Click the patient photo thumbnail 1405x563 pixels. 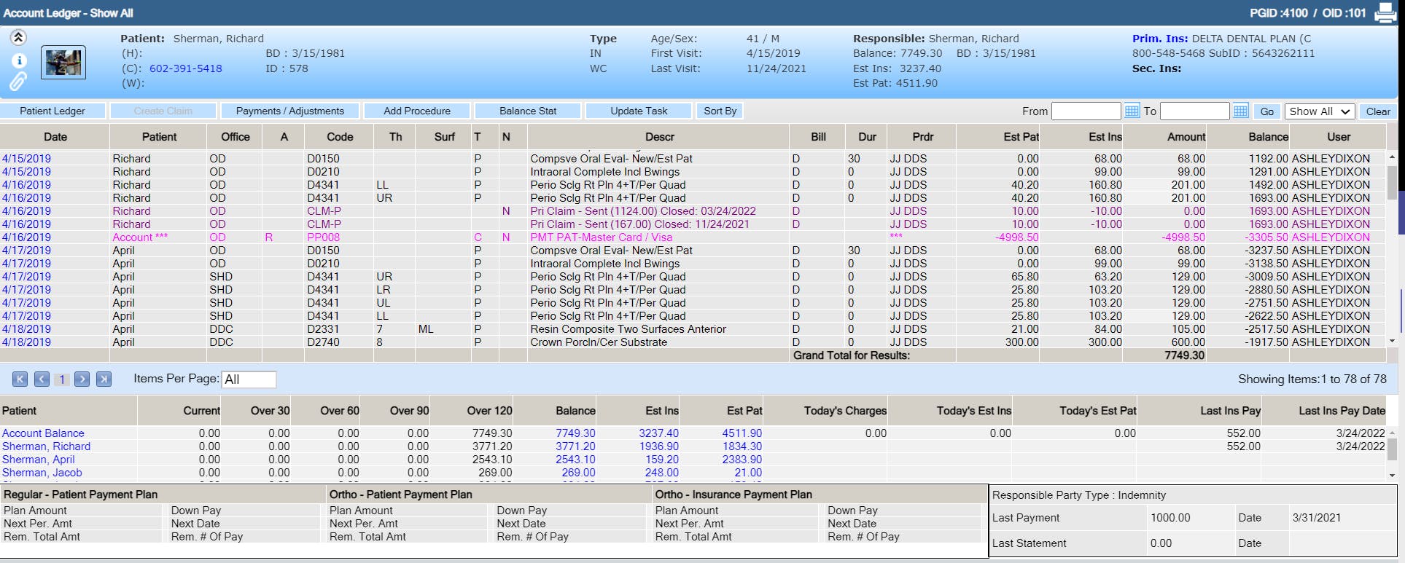pos(63,63)
